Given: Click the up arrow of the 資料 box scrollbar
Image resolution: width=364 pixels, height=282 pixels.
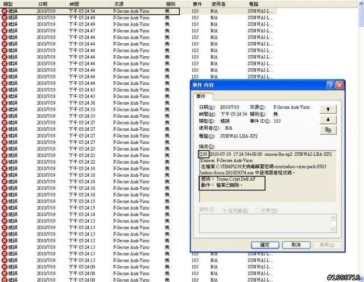Looking at the screenshot, I should point(333,218).
